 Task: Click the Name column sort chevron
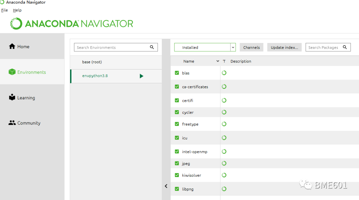[217, 61]
